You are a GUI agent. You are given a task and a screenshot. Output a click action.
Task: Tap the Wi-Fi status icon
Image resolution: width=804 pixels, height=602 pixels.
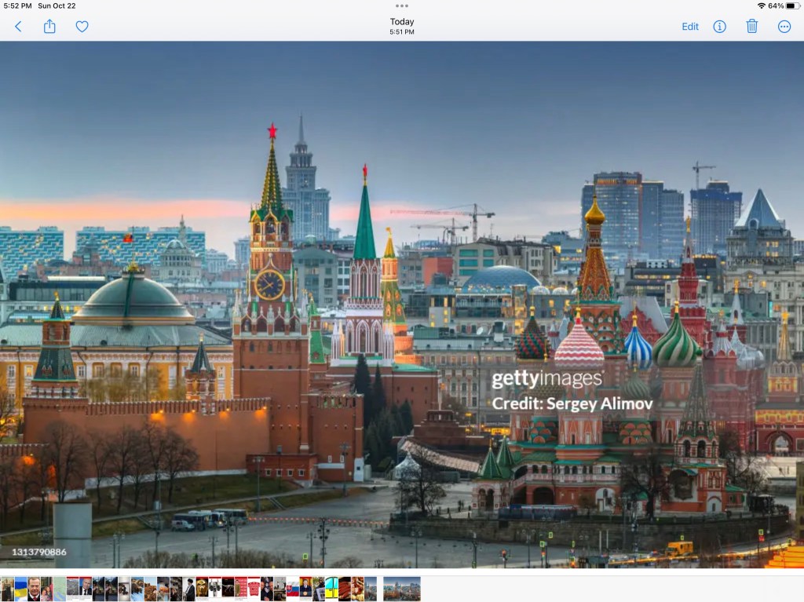(x=760, y=5)
